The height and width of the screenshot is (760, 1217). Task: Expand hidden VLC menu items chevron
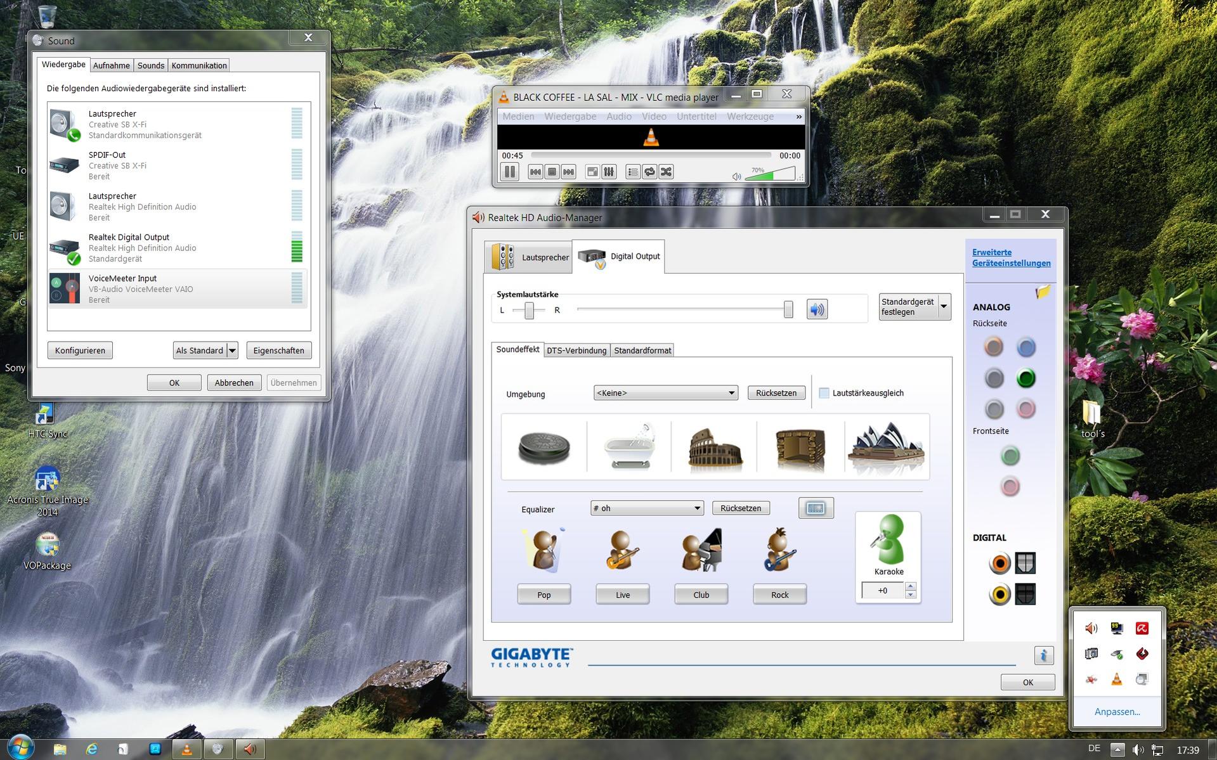tap(798, 117)
